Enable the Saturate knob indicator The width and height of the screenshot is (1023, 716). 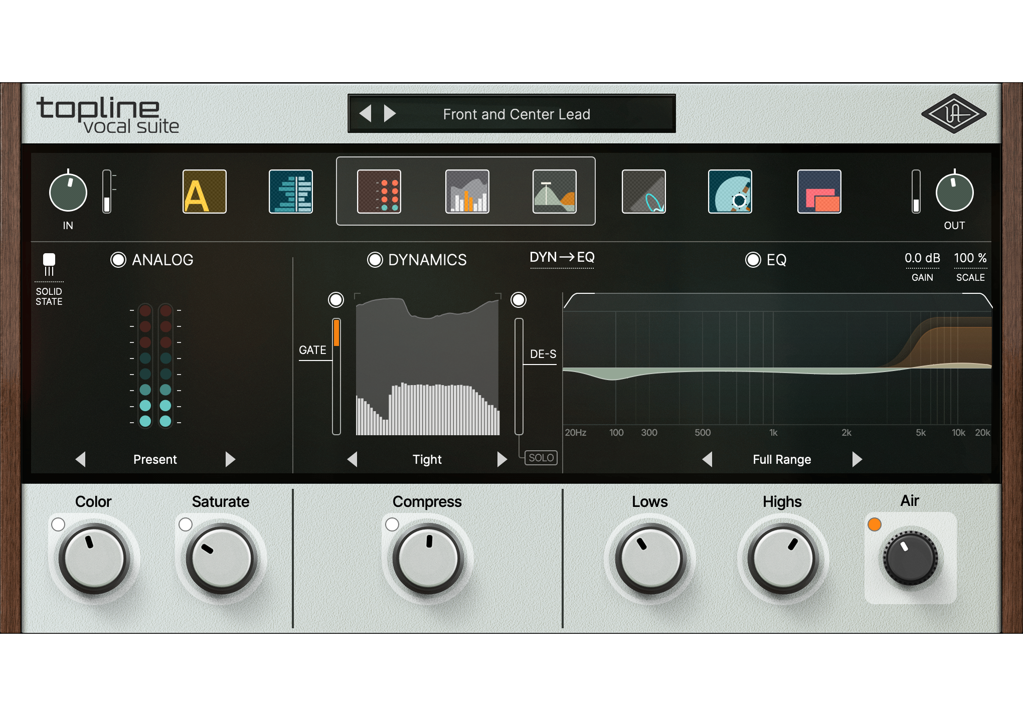(186, 524)
